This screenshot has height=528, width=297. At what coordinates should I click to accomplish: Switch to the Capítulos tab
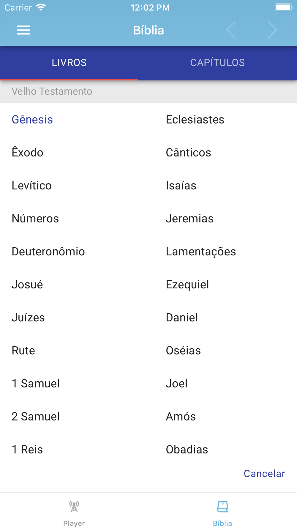[x=217, y=63]
